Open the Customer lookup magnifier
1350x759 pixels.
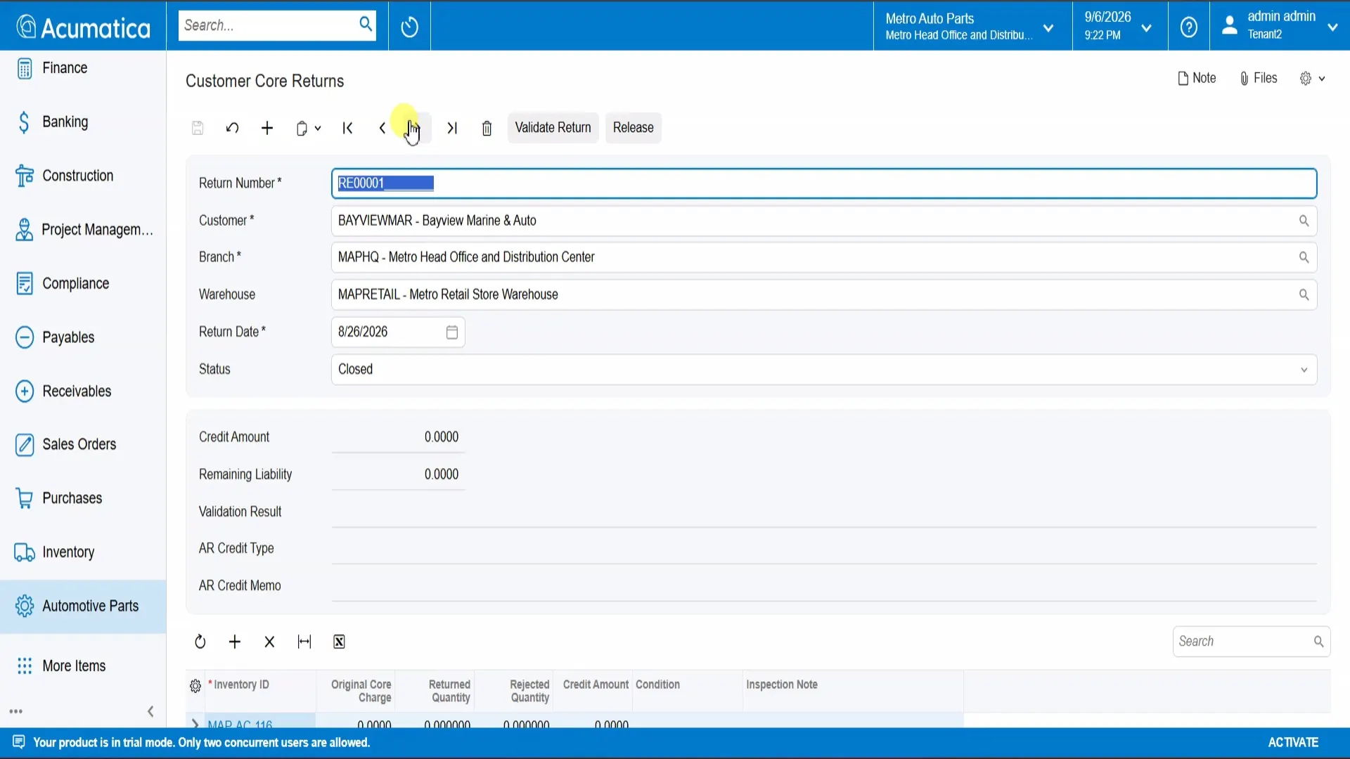pyautogui.click(x=1304, y=221)
